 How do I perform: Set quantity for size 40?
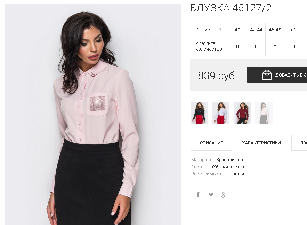(237, 47)
